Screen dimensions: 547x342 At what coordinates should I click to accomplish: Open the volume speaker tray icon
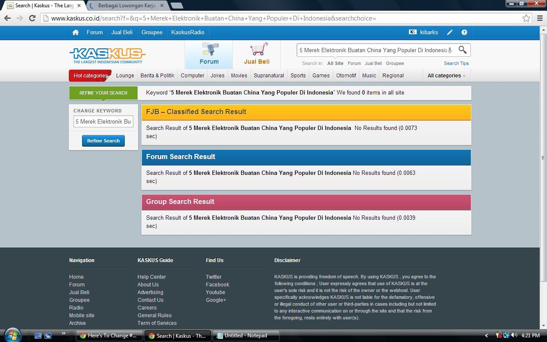pos(514,335)
